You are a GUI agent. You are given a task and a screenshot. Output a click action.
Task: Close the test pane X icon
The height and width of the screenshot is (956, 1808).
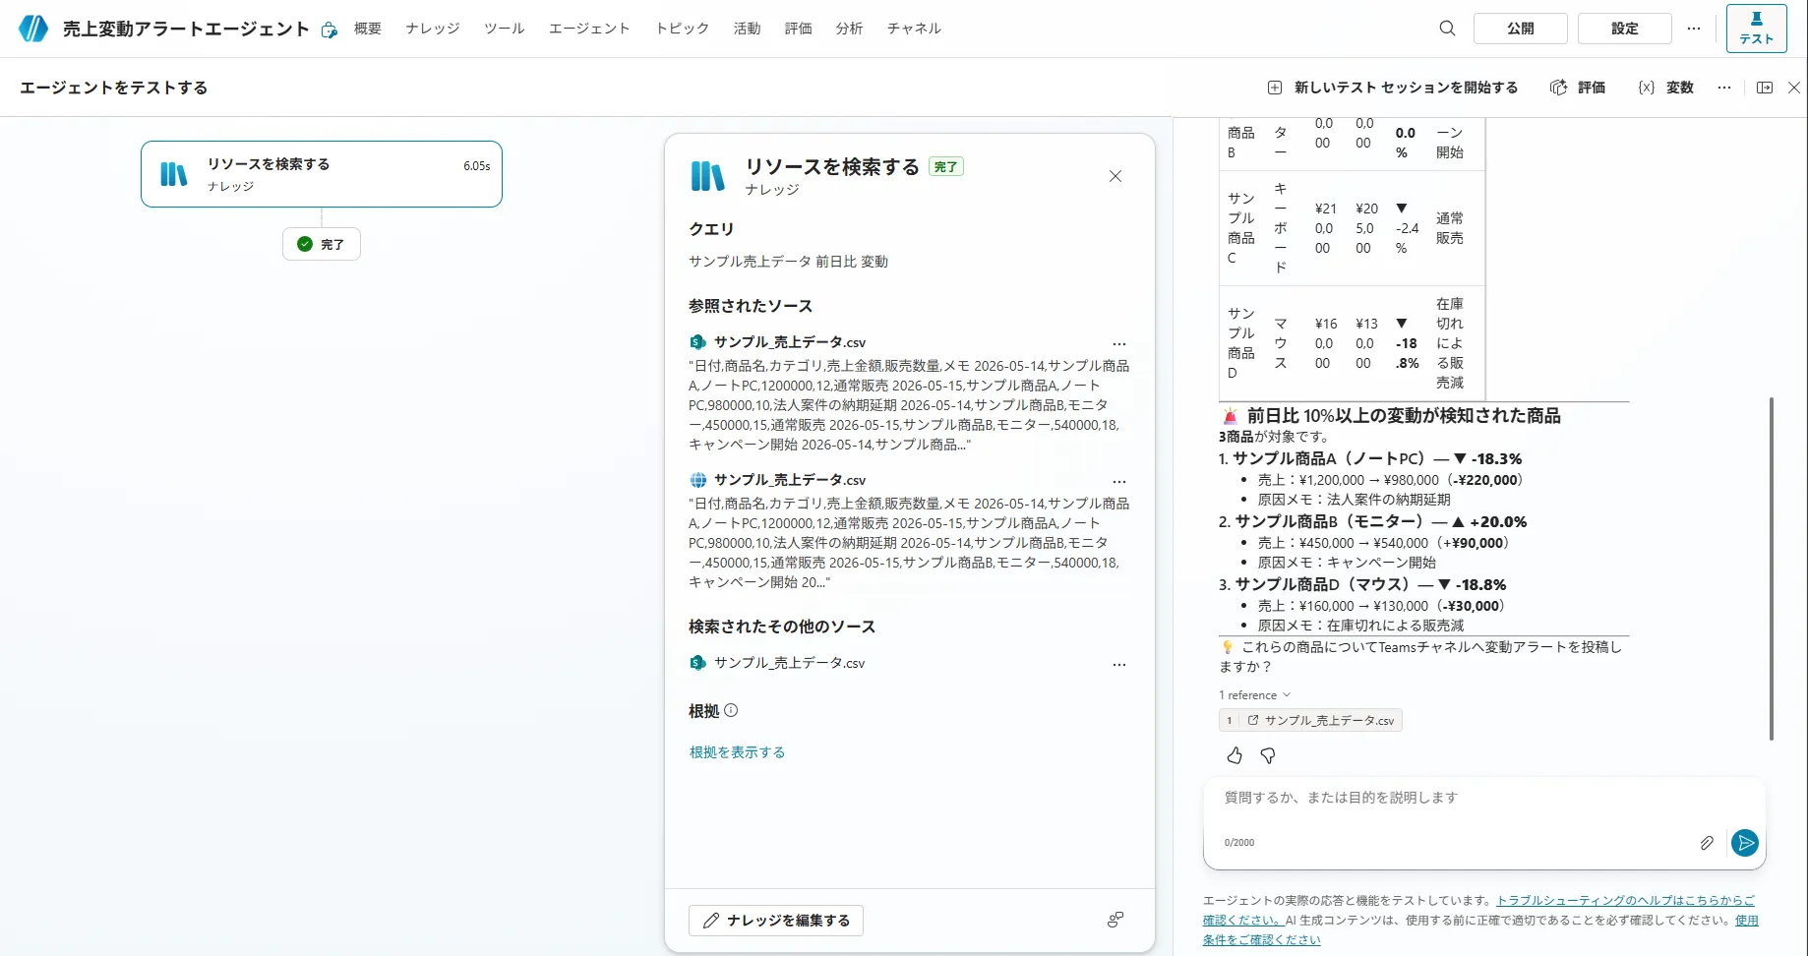(1794, 88)
